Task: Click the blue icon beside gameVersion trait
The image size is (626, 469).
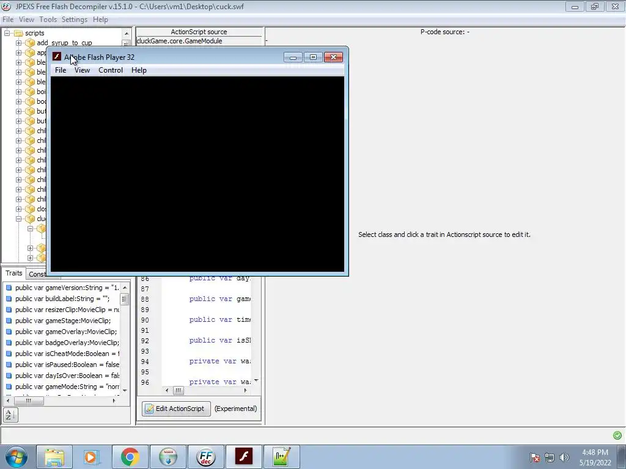Action: [9, 288]
